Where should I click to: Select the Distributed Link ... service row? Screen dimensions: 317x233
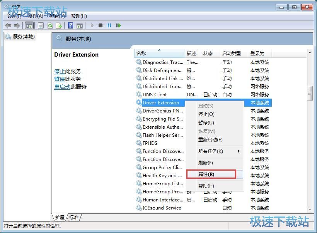[203, 78]
